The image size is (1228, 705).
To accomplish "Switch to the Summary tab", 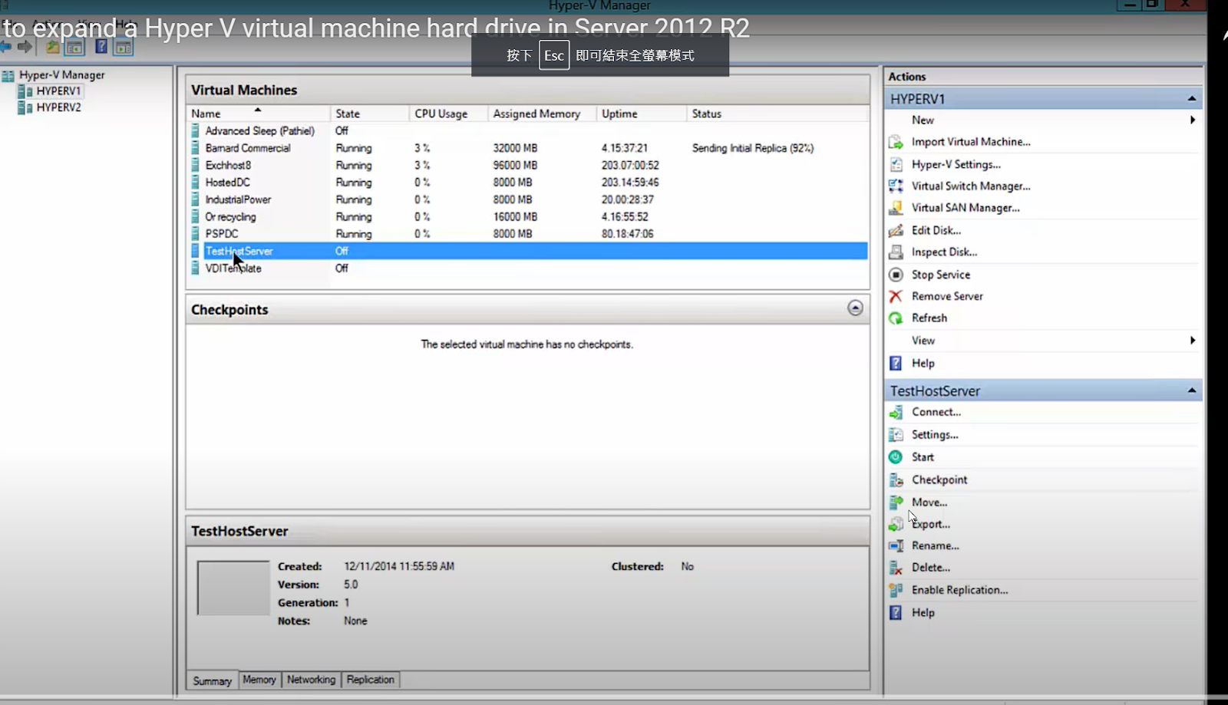I will 212,680.
